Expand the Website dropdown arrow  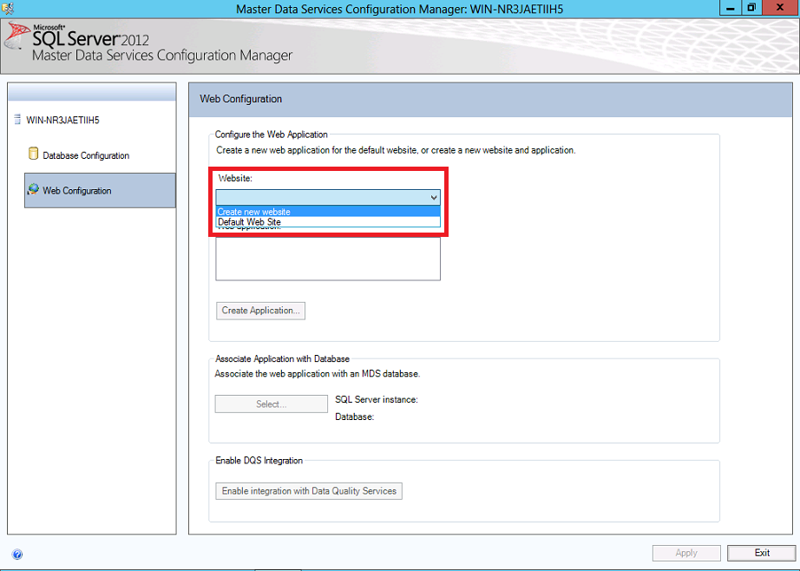point(434,198)
